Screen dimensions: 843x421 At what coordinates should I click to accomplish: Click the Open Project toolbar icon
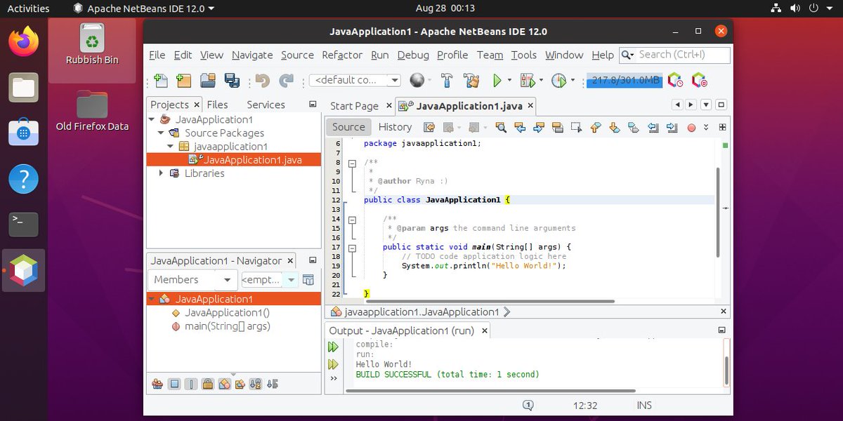207,80
